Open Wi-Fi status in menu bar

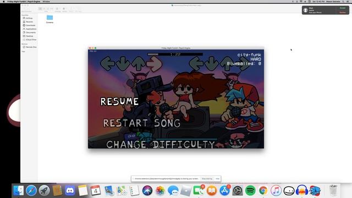301,1
